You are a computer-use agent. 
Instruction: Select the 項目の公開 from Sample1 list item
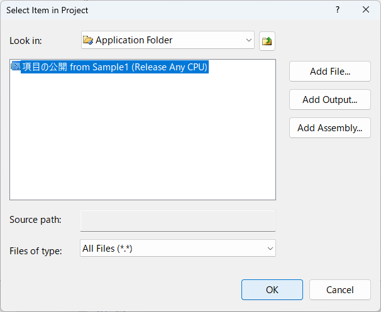tap(114, 67)
